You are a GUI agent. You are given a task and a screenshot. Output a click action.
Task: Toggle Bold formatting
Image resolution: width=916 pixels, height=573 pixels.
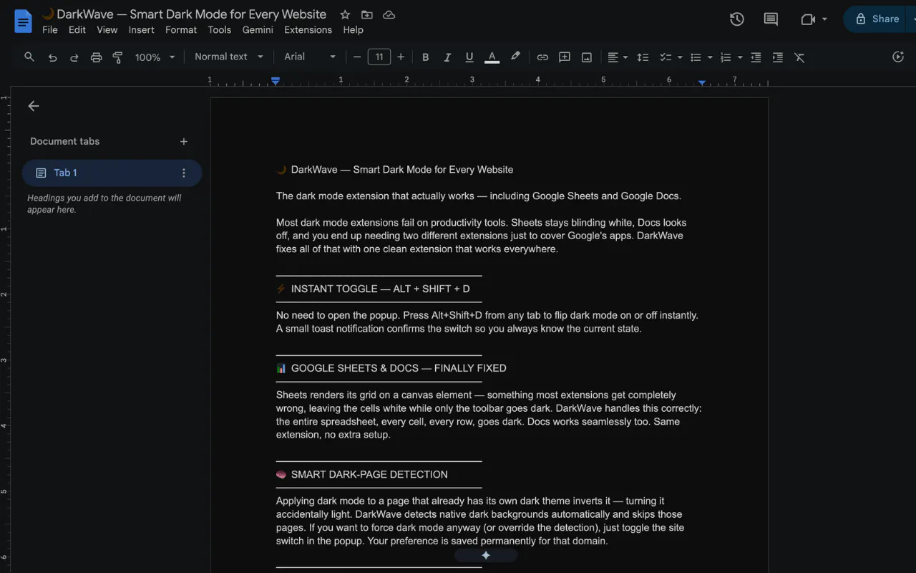425,57
